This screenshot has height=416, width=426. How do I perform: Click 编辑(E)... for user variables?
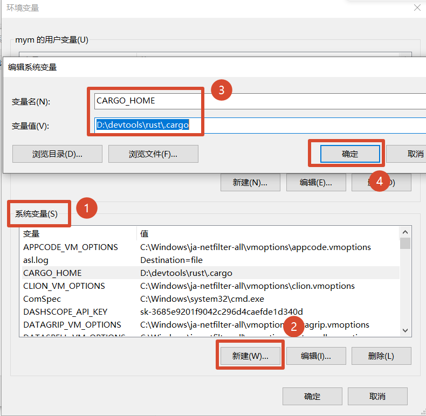click(316, 183)
